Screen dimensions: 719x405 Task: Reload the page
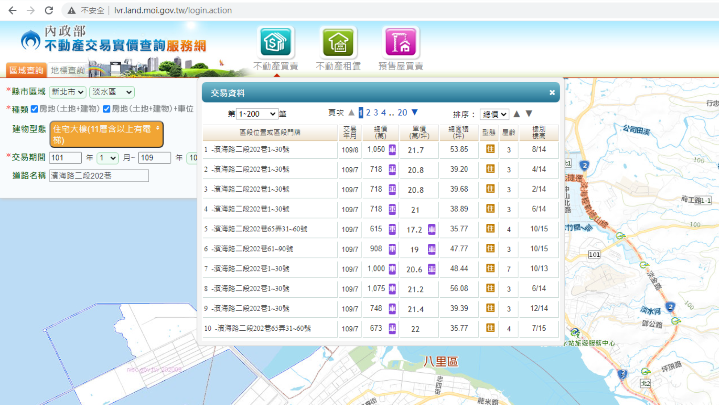[x=49, y=10]
